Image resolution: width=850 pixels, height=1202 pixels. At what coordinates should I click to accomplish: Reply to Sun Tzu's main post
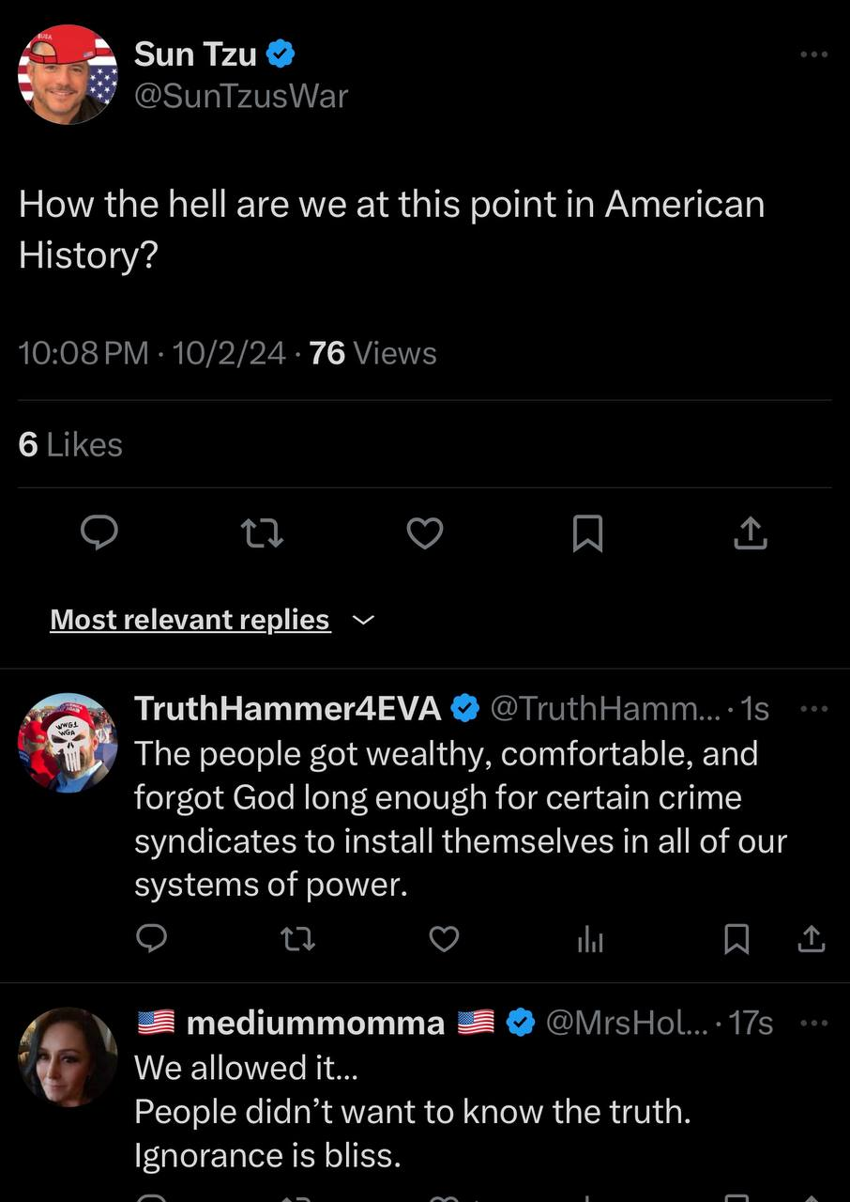point(99,533)
